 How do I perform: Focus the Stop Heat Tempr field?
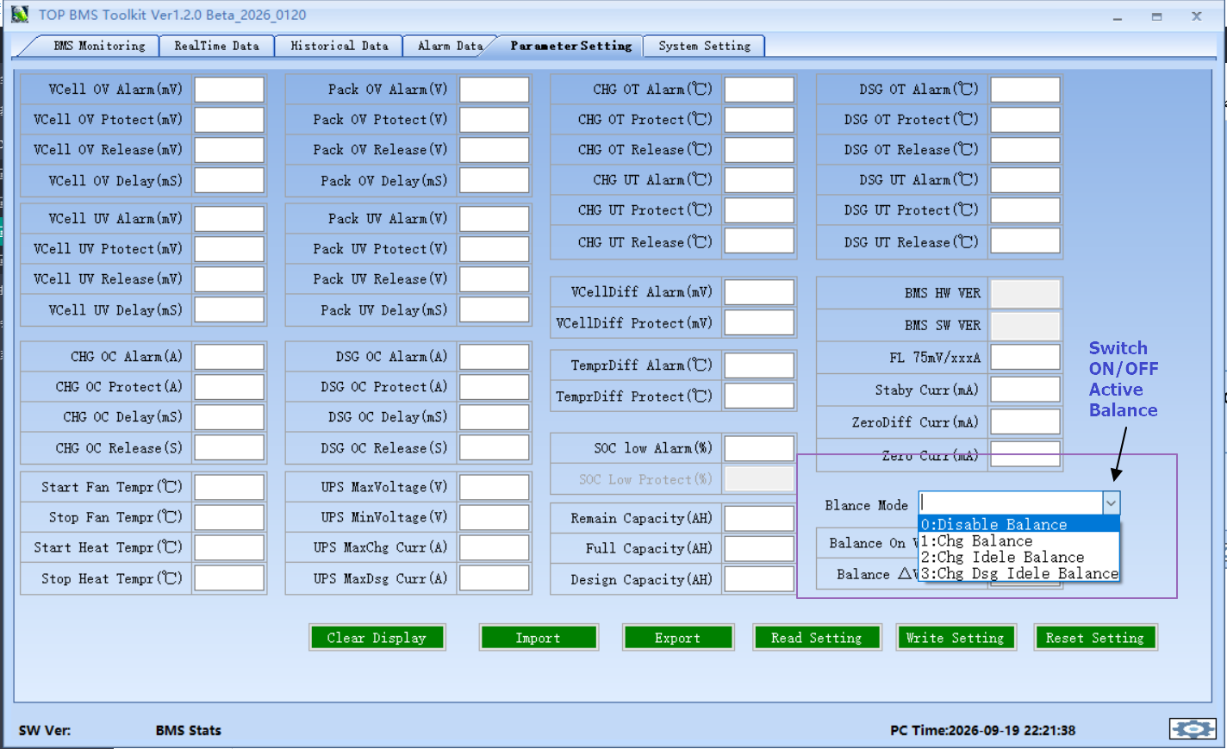(229, 578)
